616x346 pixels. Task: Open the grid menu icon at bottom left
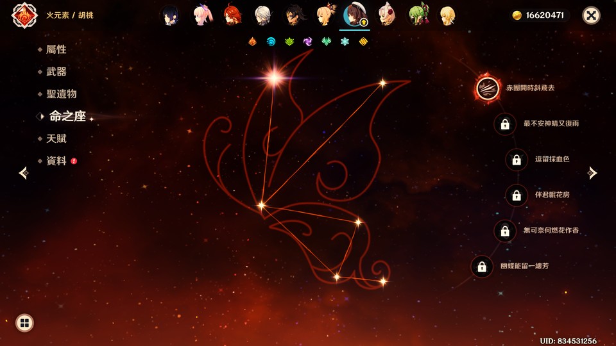pyautogui.click(x=24, y=323)
